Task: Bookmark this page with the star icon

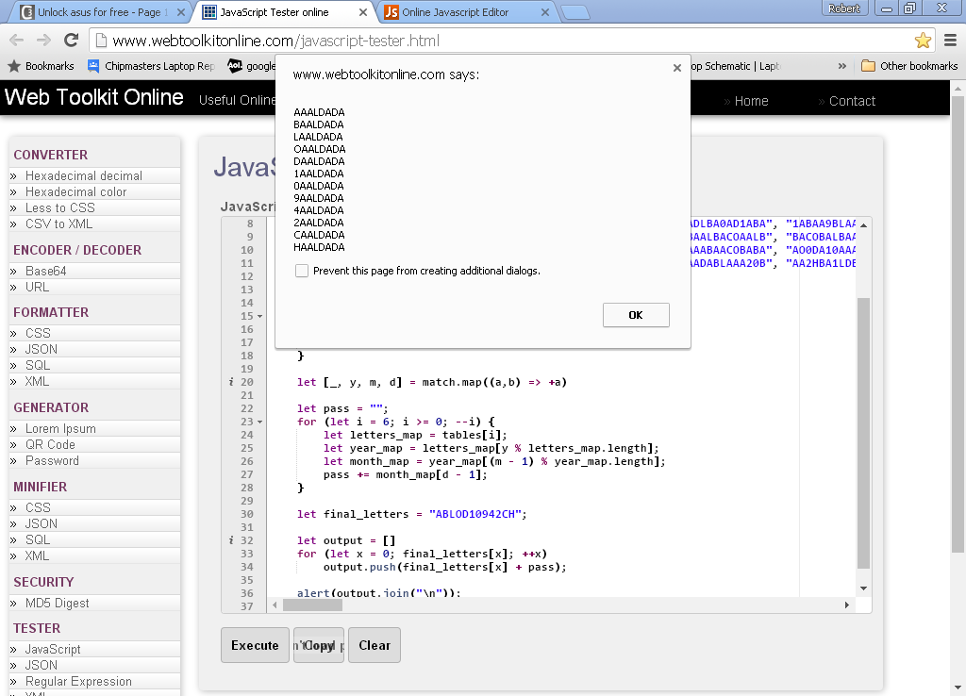Action: 923,41
